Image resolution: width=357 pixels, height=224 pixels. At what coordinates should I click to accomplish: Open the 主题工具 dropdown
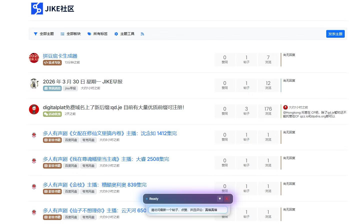[x=124, y=34]
